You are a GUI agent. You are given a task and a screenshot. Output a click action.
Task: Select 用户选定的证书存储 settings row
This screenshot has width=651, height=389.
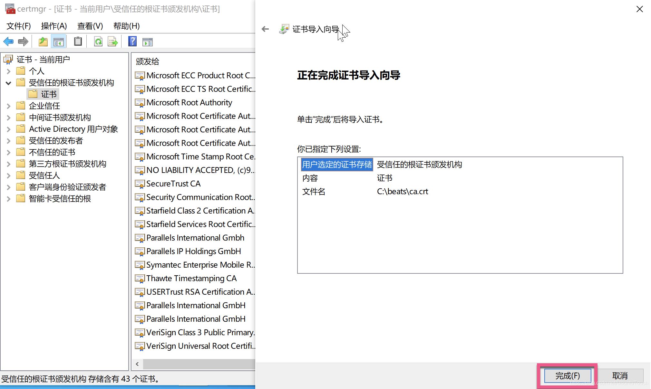click(458, 165)
